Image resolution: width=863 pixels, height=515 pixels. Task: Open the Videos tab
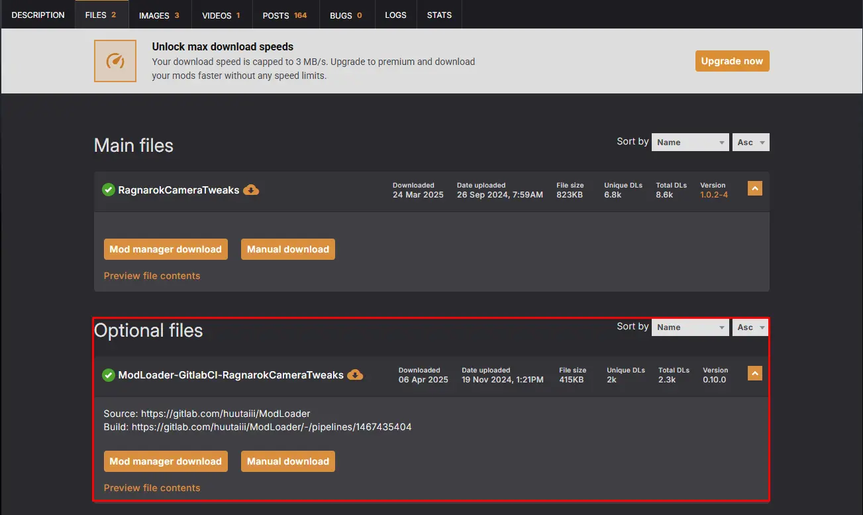221,15
